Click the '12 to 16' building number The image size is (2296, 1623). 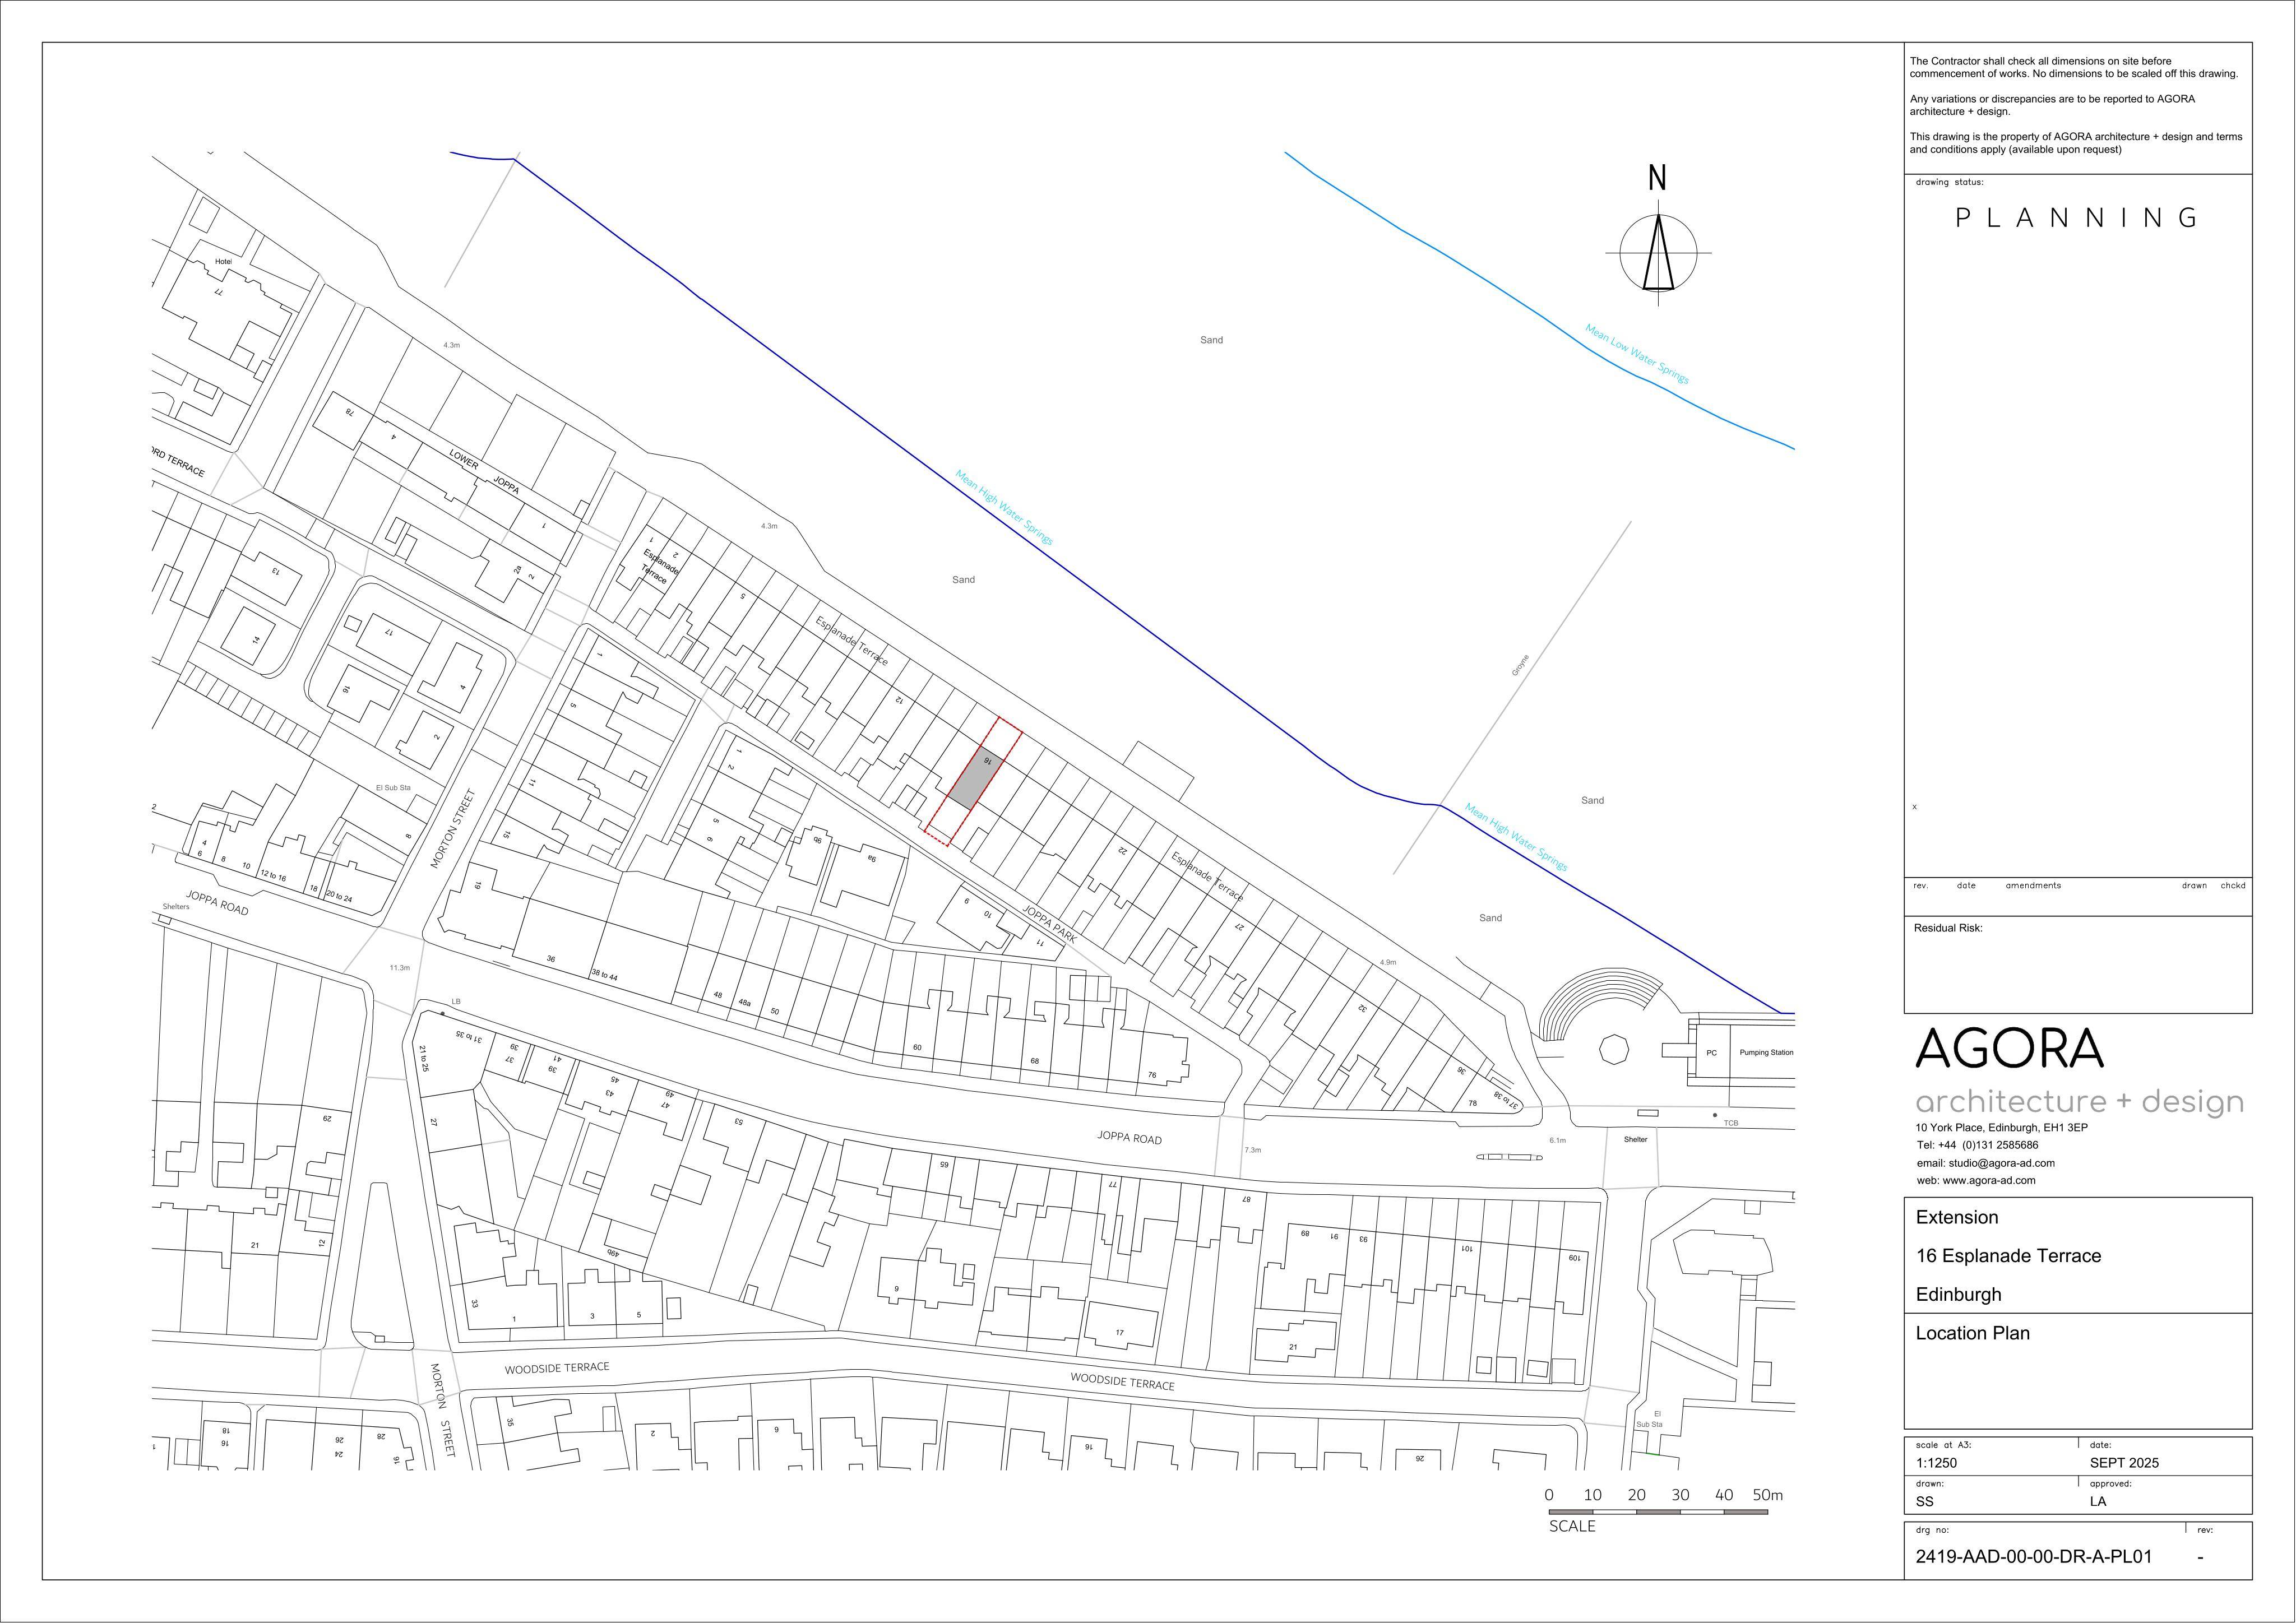point(273,876)
